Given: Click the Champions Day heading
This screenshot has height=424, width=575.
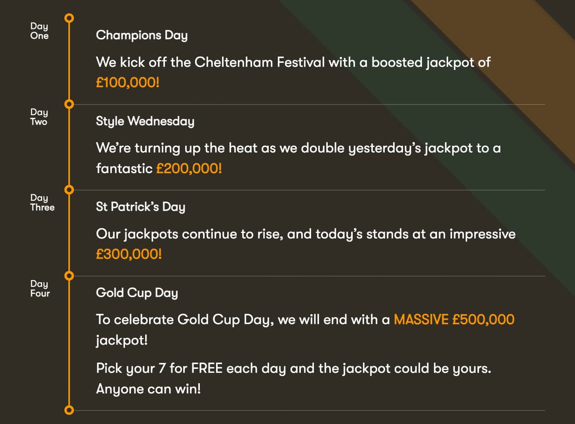Looking at the screenshot, I should [141, 35].
